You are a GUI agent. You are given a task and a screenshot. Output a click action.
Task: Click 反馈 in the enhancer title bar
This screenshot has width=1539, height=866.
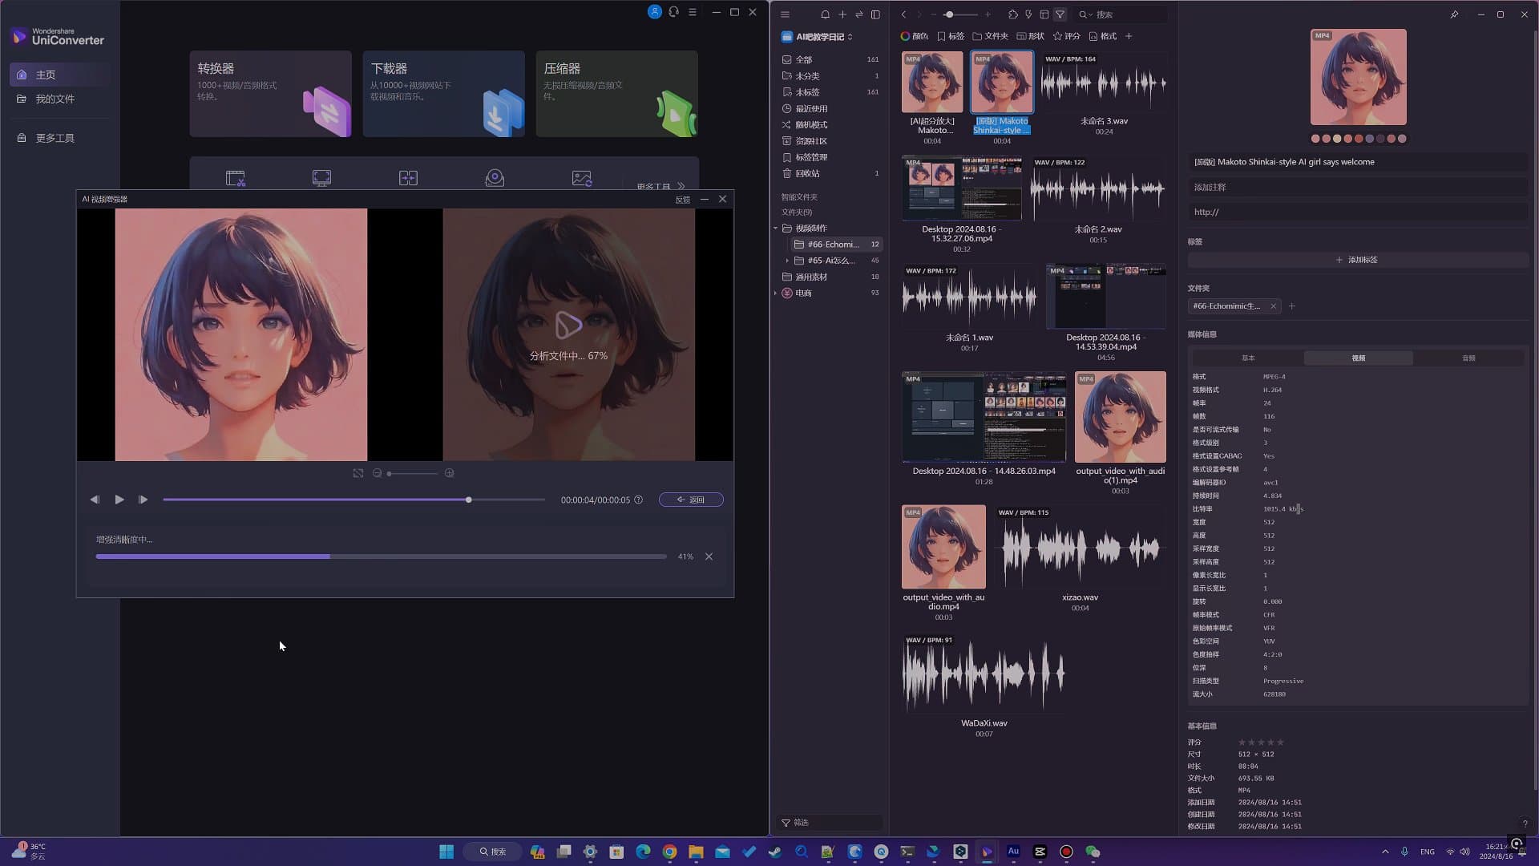(682, 200)
